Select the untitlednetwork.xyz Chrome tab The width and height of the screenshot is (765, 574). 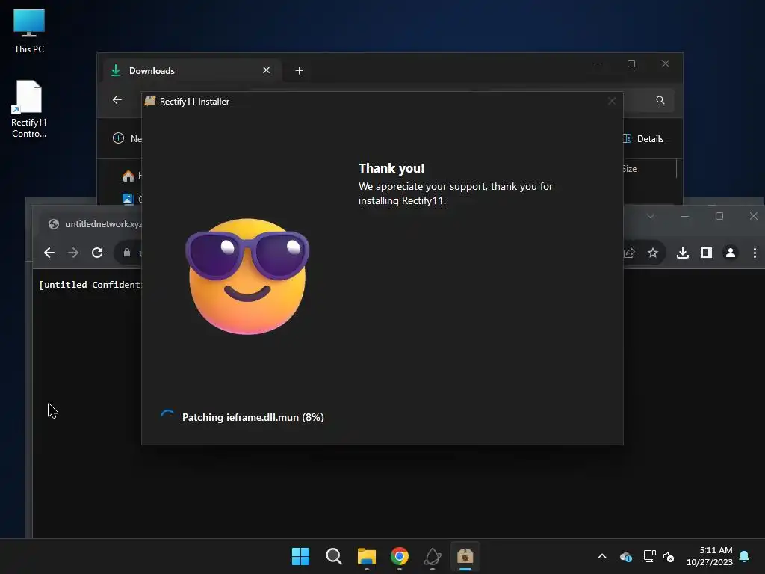95,224
